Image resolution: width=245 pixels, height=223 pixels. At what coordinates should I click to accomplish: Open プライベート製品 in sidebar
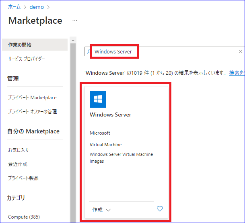click(x=23, y=178)
